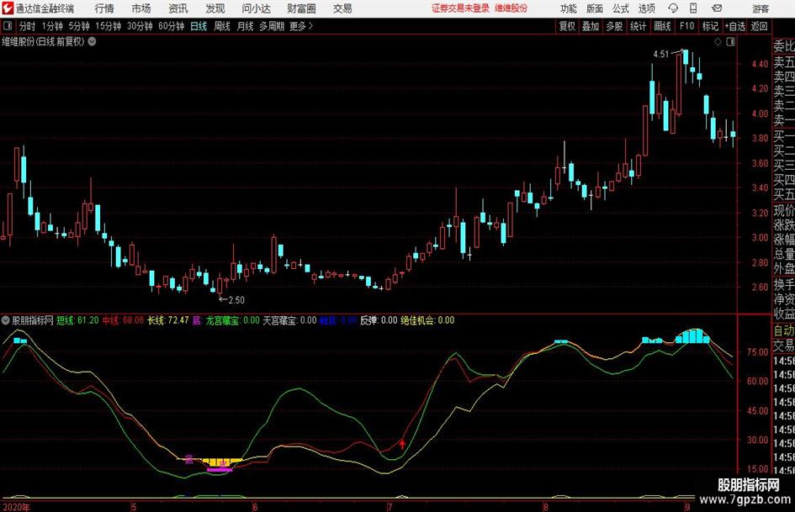Click the month 8 marker on time axis
The width and height of the screenshot is (795, 512).
pos(545,507)
